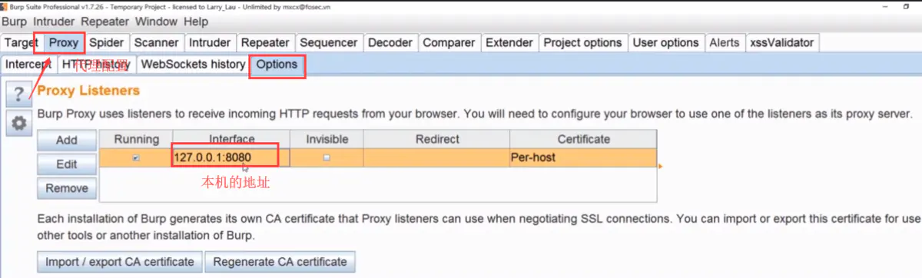Image resolution: width=922 pixels, height=278 pixels.
Task: Switch to the Spider tab
Action: click(106, 43)
